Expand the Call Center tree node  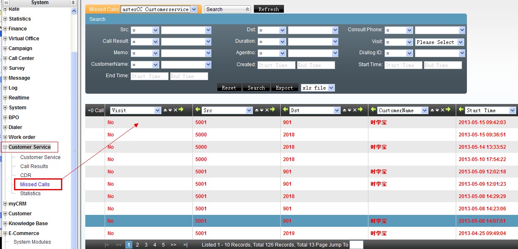5,58
